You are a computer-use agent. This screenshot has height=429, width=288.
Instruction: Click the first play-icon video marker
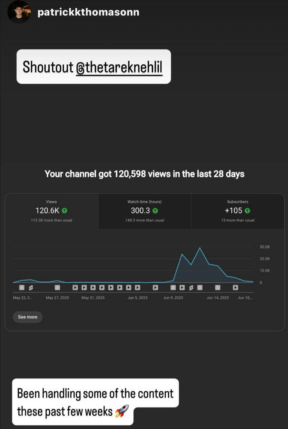[x=75, y=287]
